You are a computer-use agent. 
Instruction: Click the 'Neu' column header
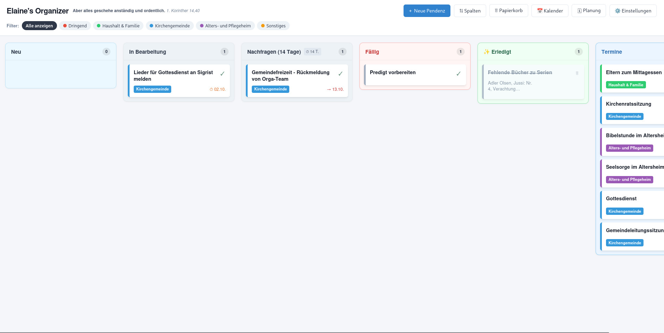[61, 52]
